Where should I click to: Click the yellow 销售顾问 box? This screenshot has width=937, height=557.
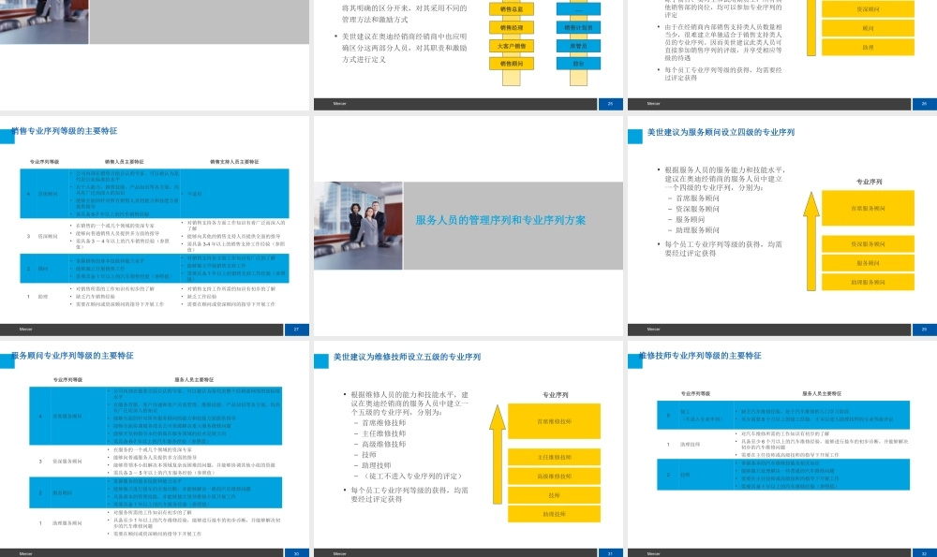click(x=511, y=64)
